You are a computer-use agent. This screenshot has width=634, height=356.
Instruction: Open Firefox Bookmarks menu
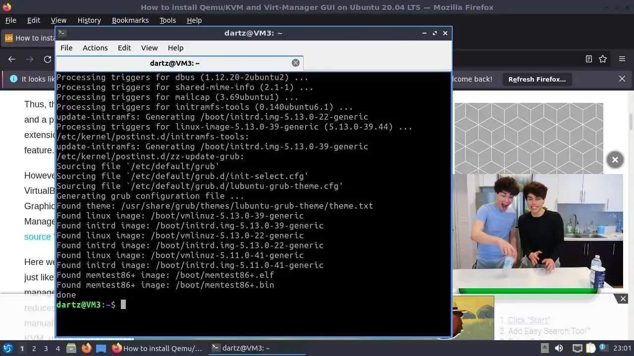pyautogui.click(x=130, y=20)
